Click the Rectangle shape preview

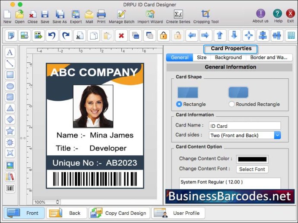pyautogui.click(x=188, y=93)
